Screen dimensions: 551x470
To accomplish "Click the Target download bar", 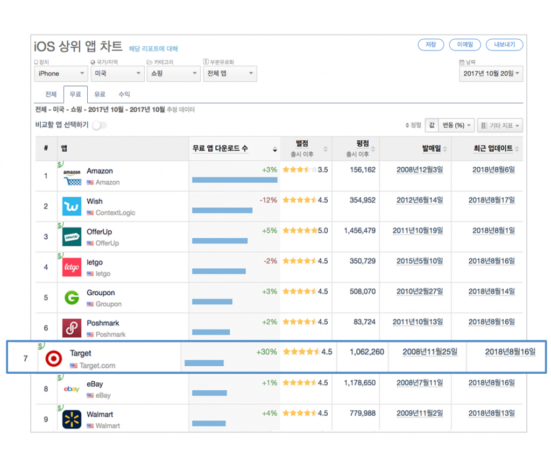I will (x=204, y=363).
